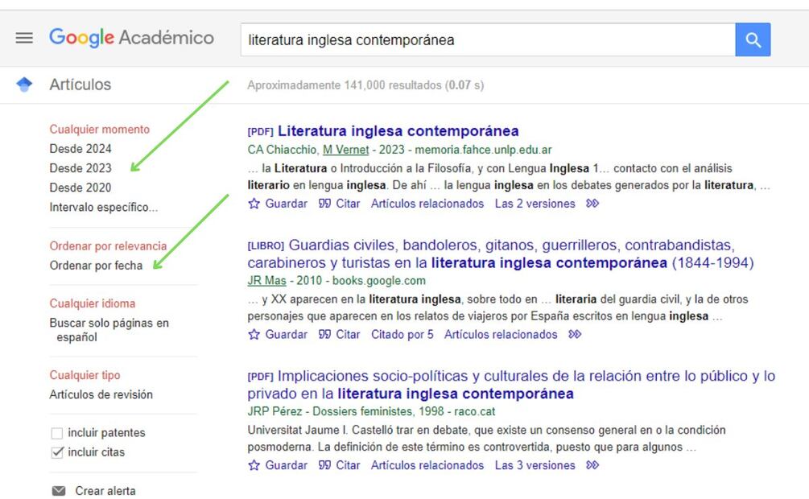Select Artículos de revisión filter

point(101,394)
